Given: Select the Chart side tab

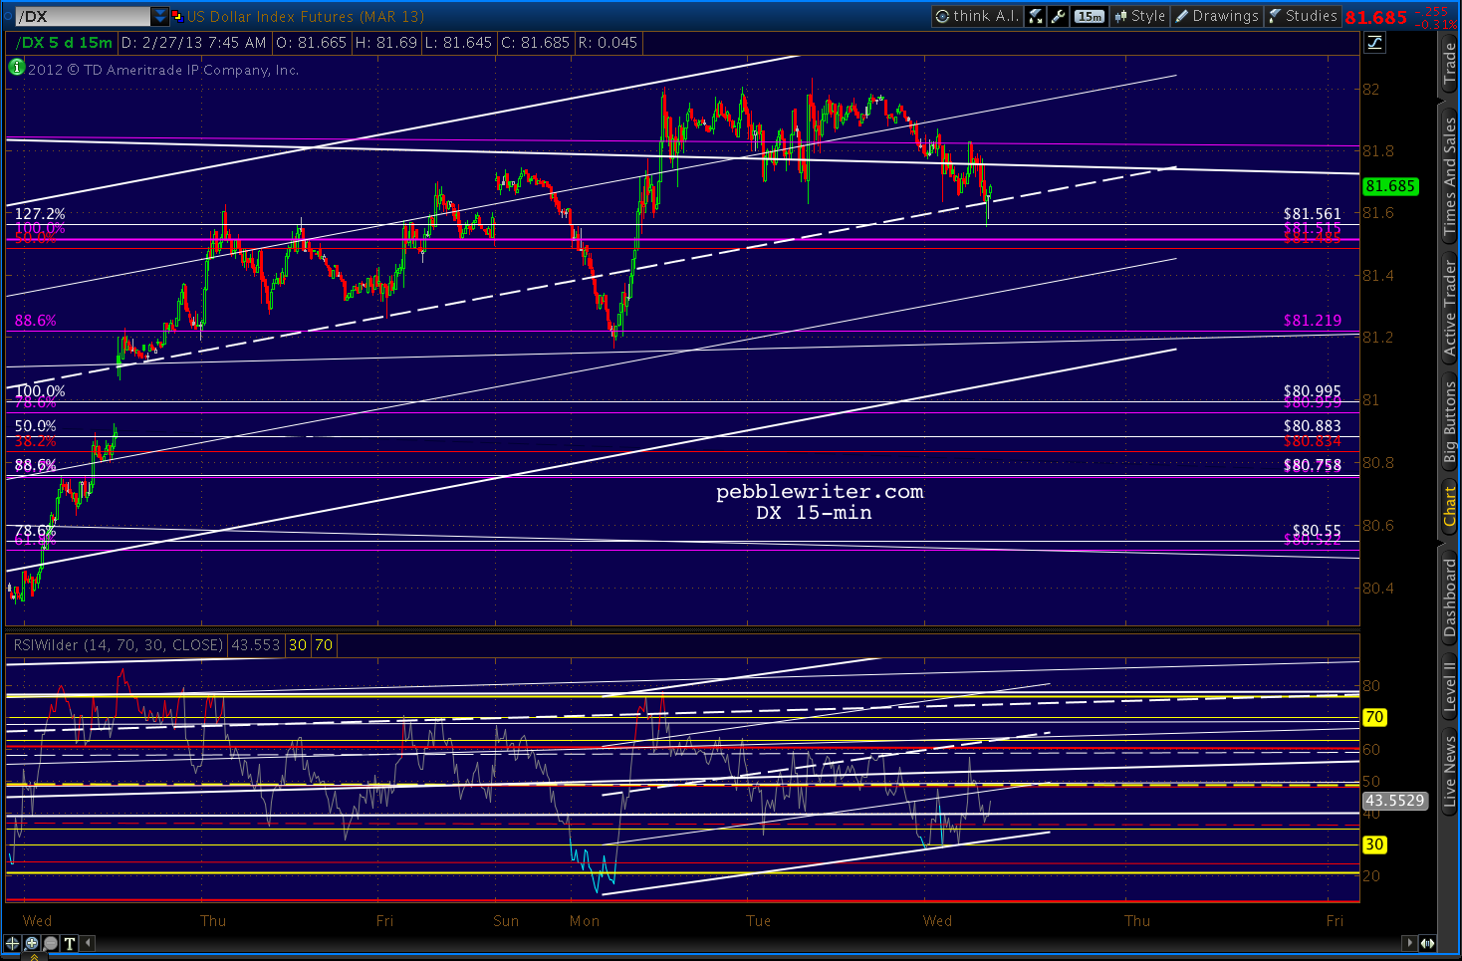Looking at the screenshot, I should pyautogui.click(x=1450, y=506).
